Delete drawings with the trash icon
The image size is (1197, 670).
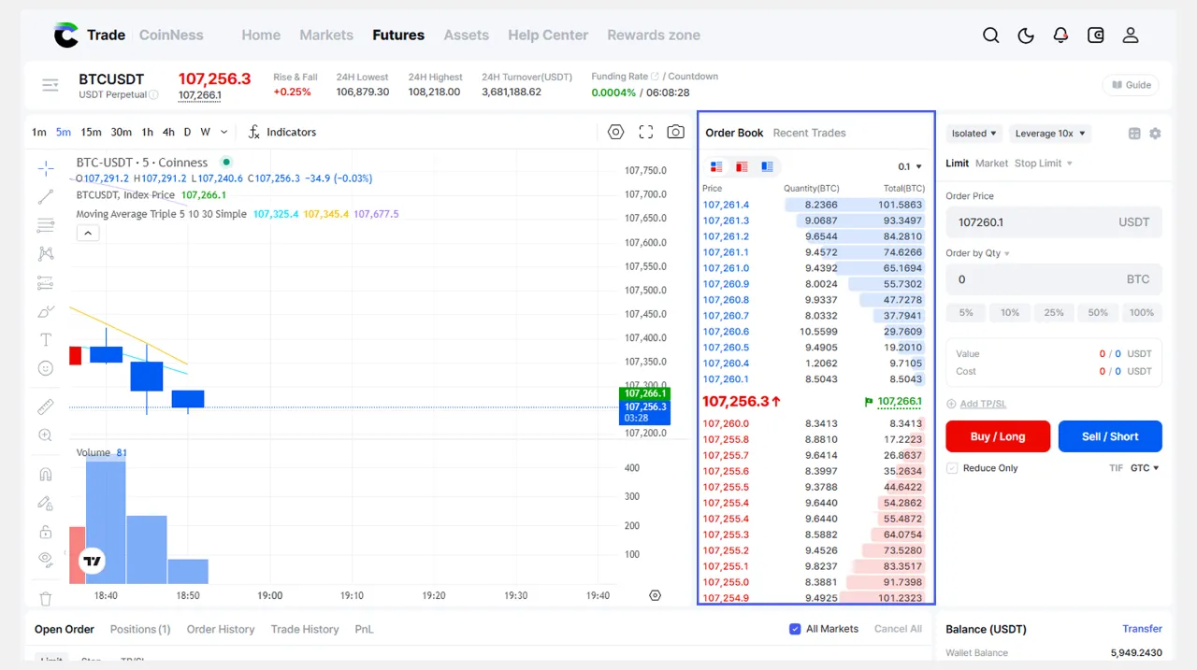[45, 599]
